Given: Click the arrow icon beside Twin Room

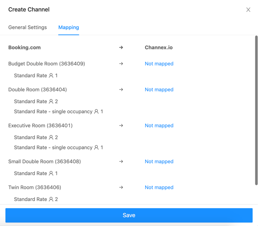Looking at the screenshot, I should (x=121, y=187).
